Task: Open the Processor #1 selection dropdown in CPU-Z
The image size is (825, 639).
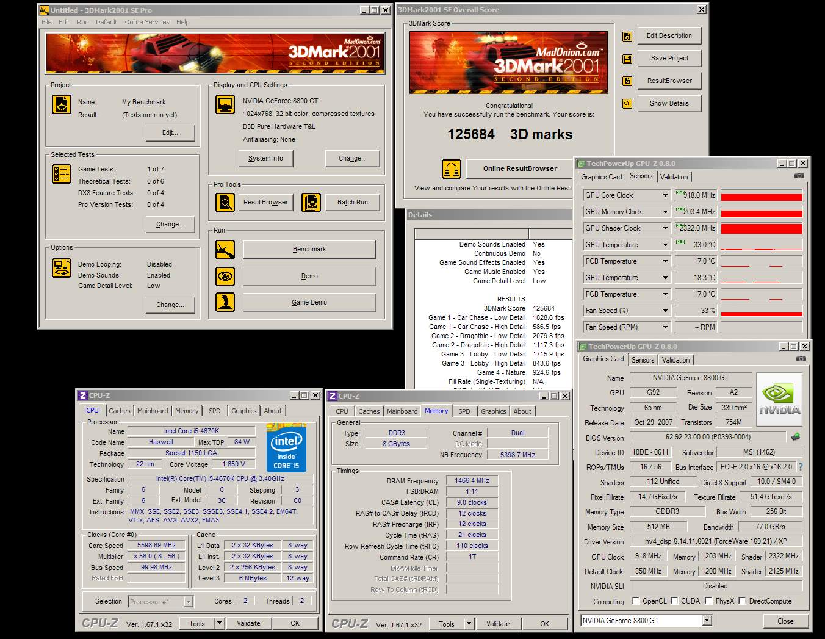Action: pos(188,602)
